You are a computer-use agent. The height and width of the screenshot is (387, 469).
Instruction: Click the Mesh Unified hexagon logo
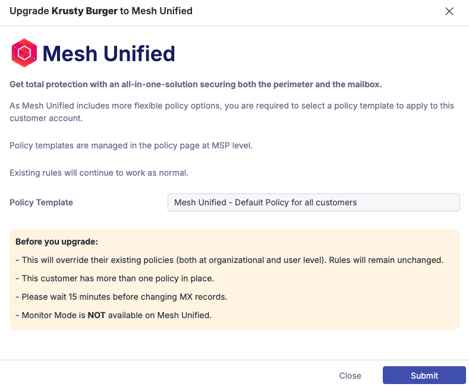coord(24,53)
